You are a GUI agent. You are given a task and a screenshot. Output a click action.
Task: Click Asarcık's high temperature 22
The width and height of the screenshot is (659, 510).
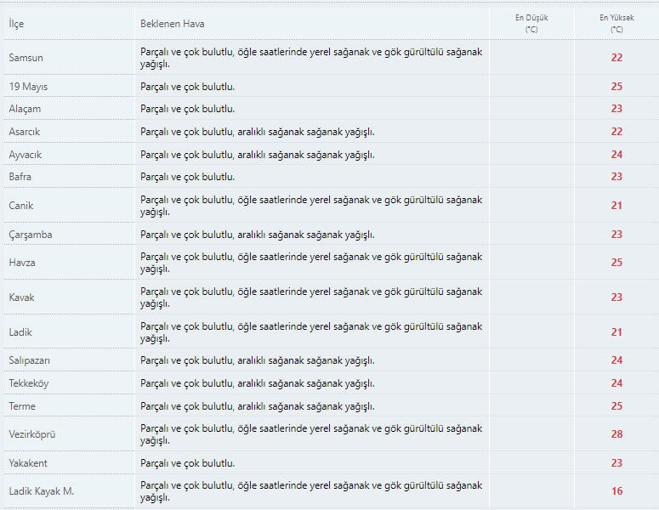tap(616, 132)
